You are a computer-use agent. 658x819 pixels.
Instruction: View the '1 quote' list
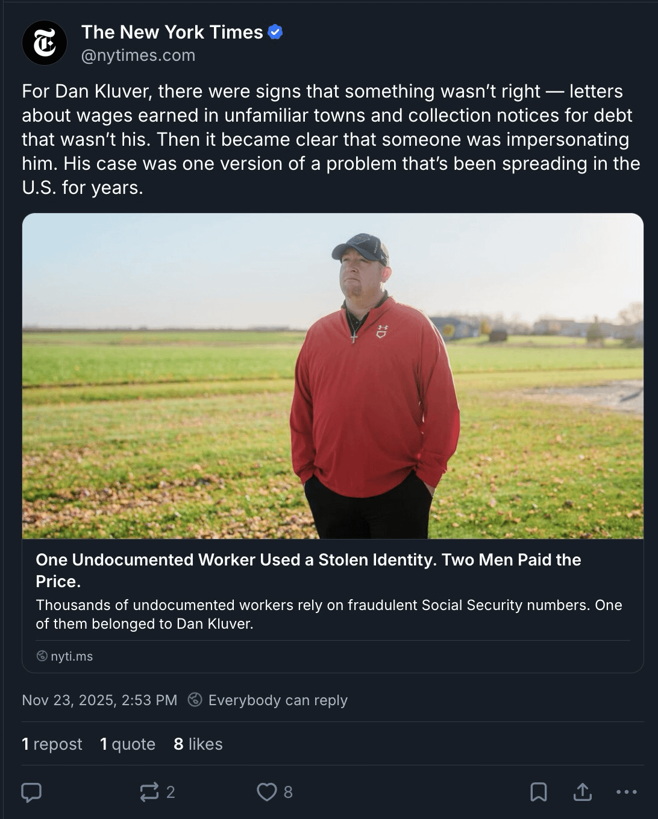tap(128, 744)
